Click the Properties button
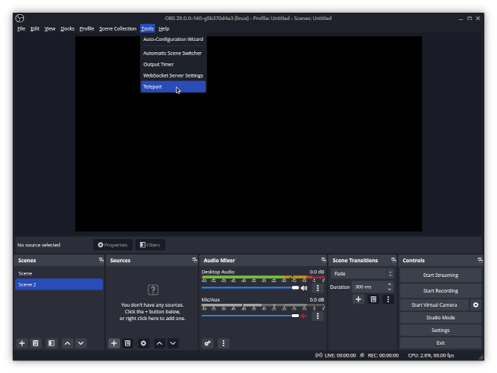 [x=113, y=245]
